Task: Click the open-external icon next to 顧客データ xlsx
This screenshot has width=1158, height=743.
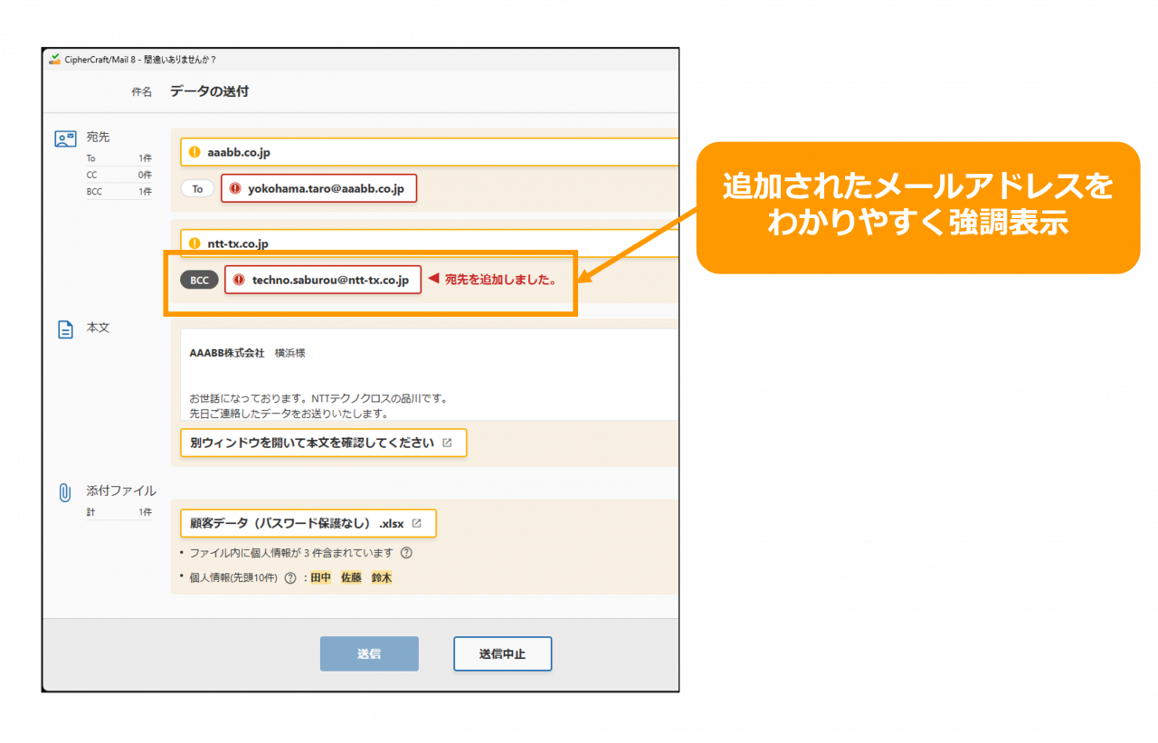Action: click(416, 523)
